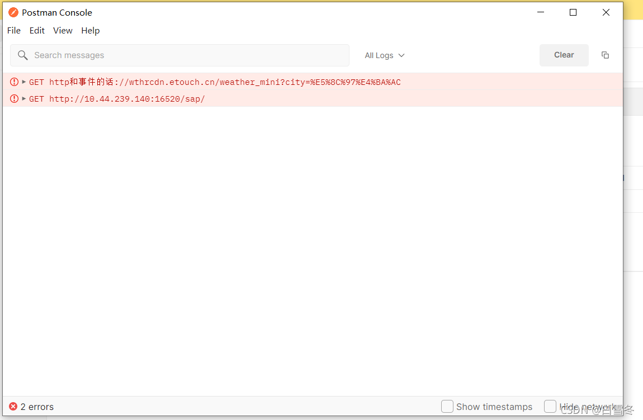643x420 pixels.
Task: Click the Postman logo icon in title bar
Action: tap(13, 13)
